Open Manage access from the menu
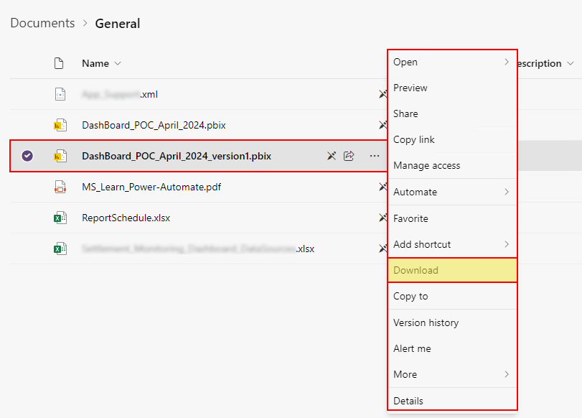This screenshot has height=418, width=582. click(x=452, y=165)
